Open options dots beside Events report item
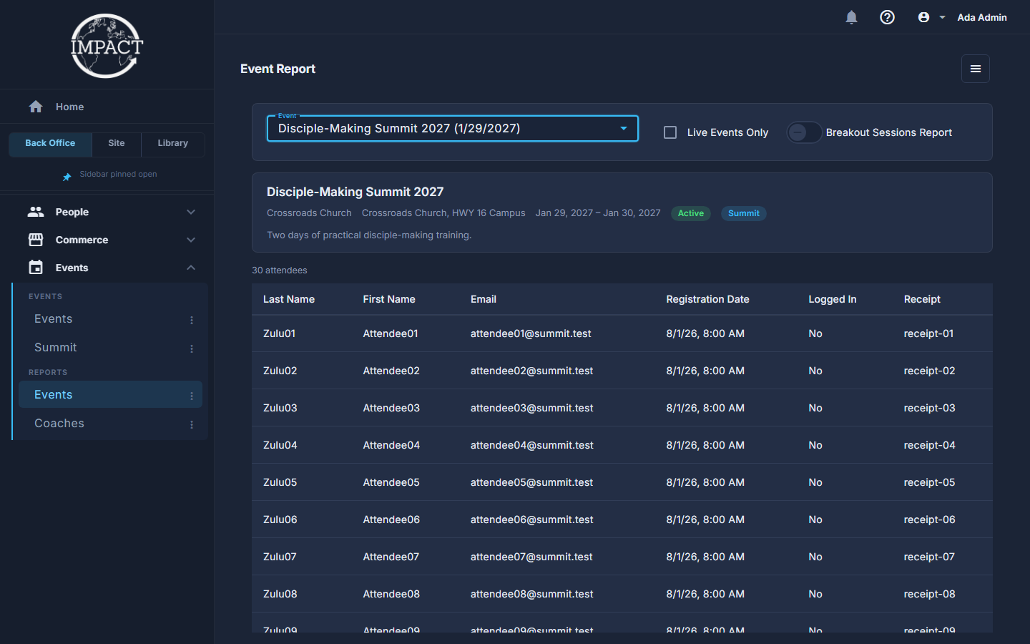Image resolution: width=1030 pixels, height=644 pixels. coord(192,396)
